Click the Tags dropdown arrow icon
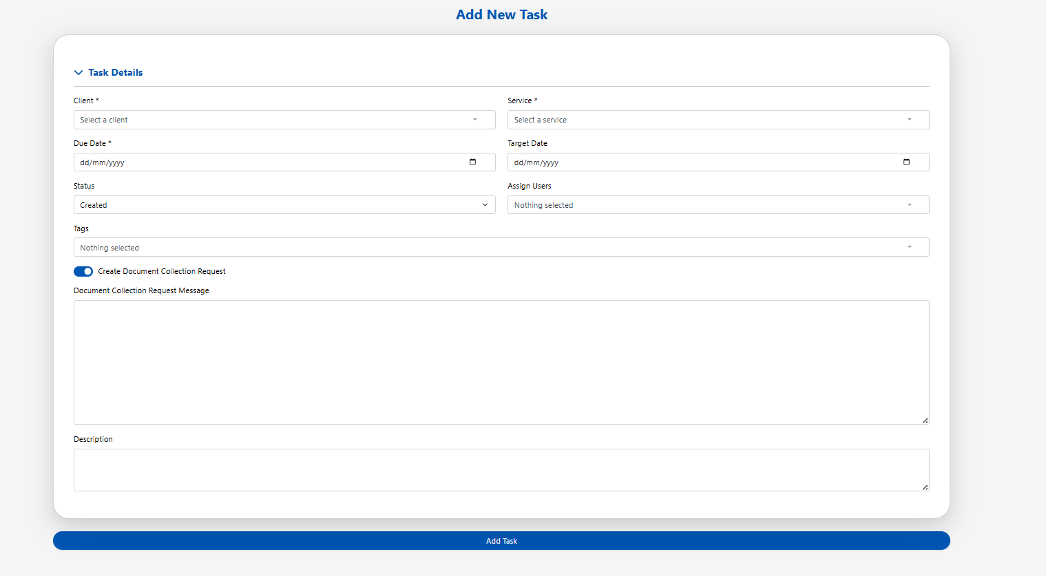1046x576 pixels. coord(908,246)
